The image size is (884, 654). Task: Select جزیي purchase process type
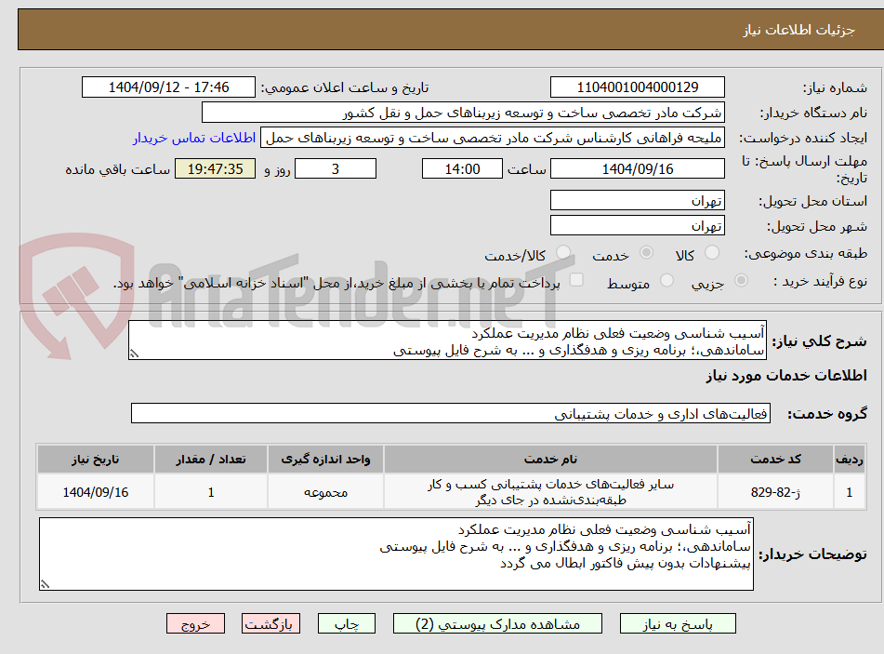point(741,281)
